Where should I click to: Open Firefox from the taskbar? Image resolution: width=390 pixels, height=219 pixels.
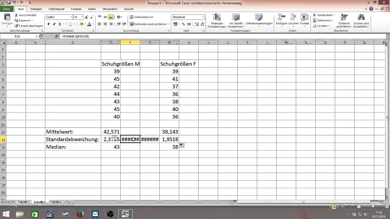tap(80, 214)
